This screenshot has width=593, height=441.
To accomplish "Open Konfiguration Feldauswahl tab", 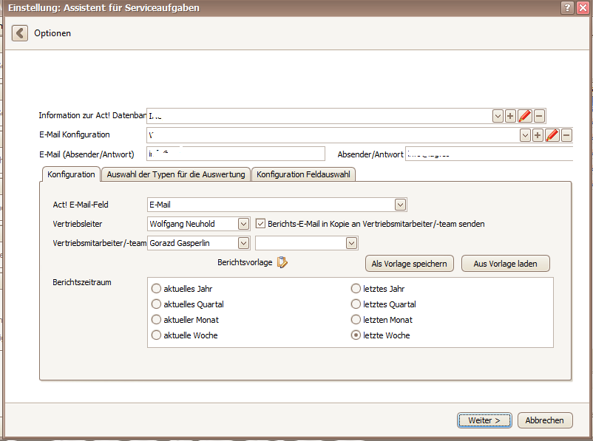I will (303, 174).
